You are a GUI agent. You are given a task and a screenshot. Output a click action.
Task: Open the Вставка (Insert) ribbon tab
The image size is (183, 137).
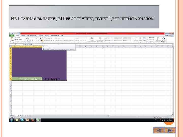click(x=23, y=36)
